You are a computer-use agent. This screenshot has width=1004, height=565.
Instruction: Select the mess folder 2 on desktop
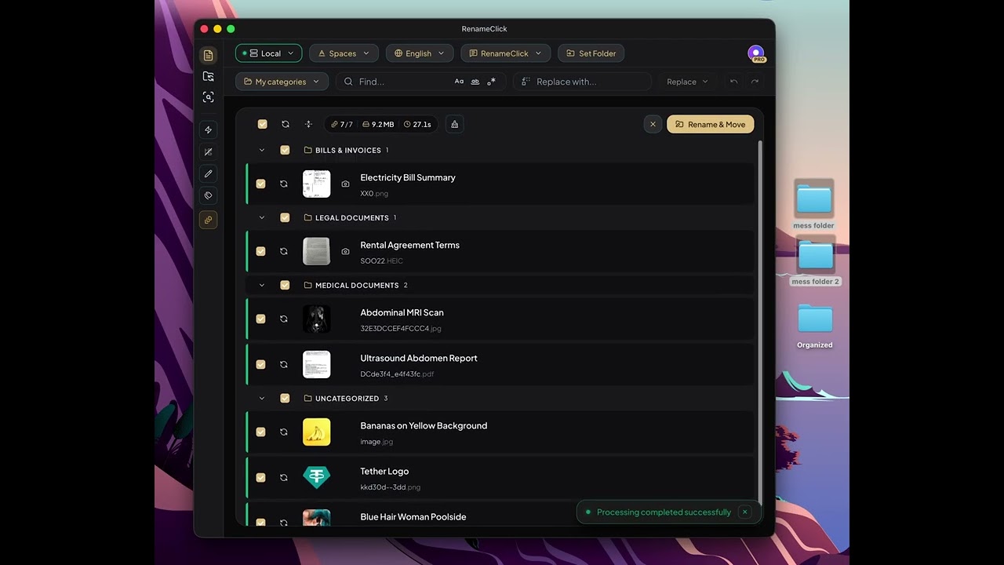815,261
